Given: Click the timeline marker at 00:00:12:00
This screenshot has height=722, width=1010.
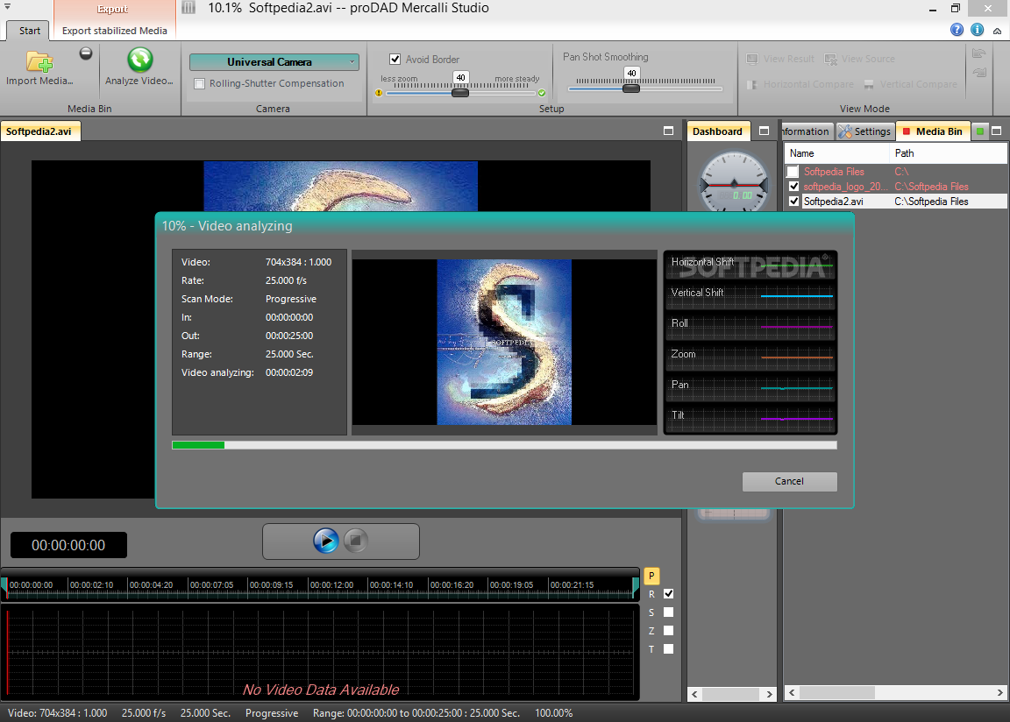Looking at the screenshot, I should tap(331, 585).
